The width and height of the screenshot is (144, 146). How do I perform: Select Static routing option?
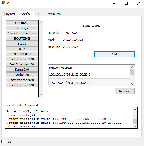[22, 44]
